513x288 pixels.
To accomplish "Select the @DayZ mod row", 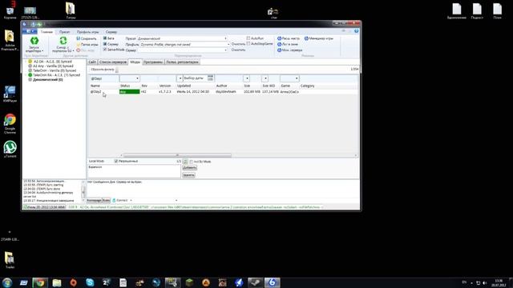I will tap(223, 92).
